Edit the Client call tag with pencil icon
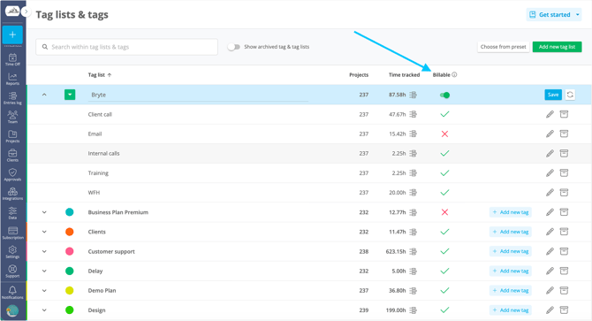Viewport: 592px width, 321px height. [550, 114]
